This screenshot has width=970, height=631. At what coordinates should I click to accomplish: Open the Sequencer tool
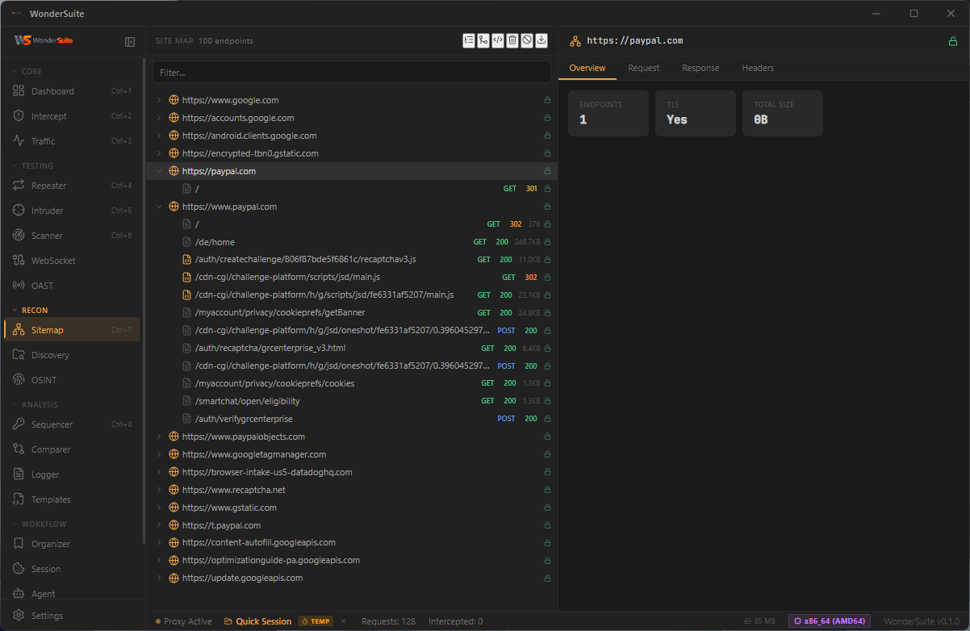coord(72,424)
